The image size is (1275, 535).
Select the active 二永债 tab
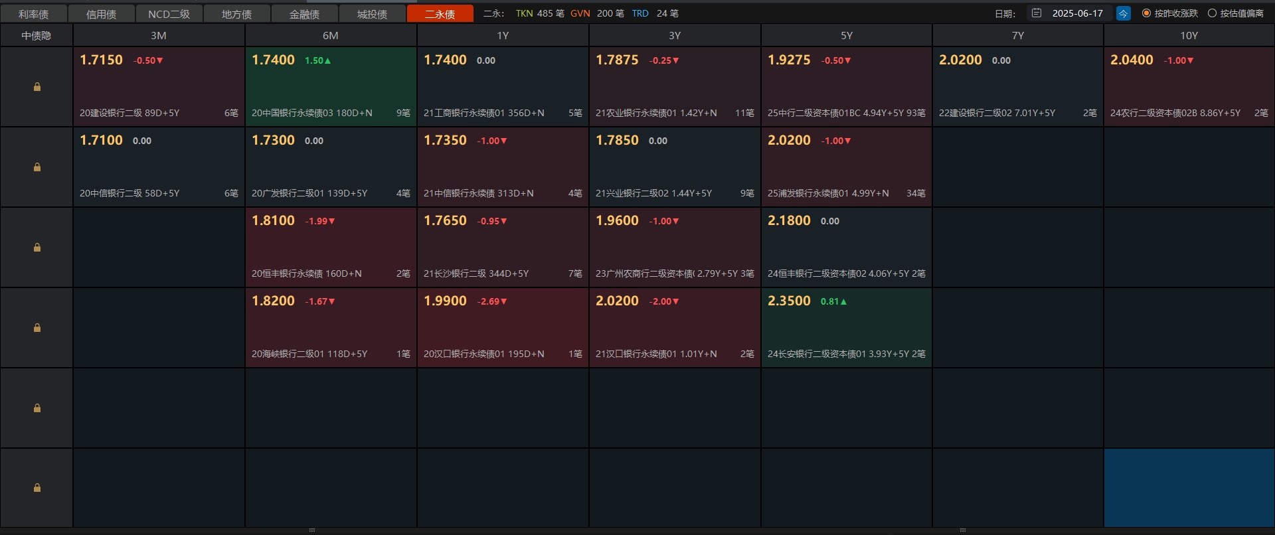pos(440,14)
